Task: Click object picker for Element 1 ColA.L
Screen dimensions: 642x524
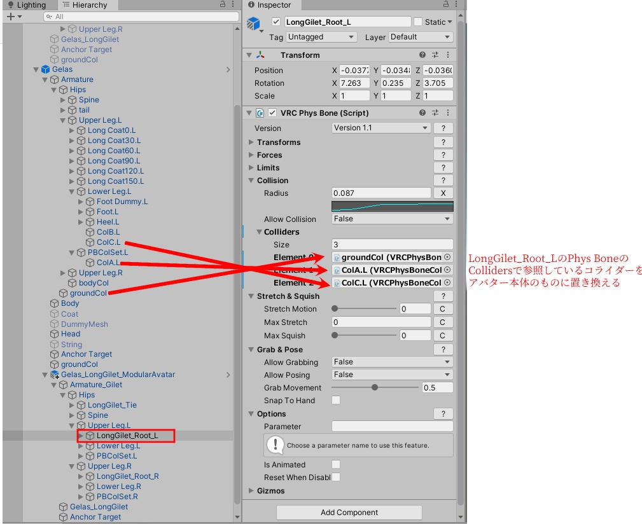Action: pos(447,270)
